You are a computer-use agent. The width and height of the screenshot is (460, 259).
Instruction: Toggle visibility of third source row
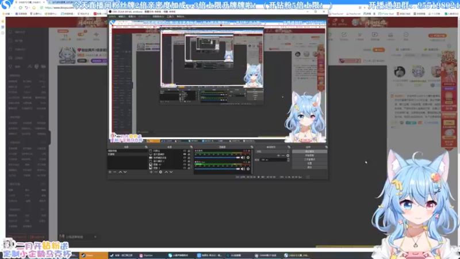185,158
